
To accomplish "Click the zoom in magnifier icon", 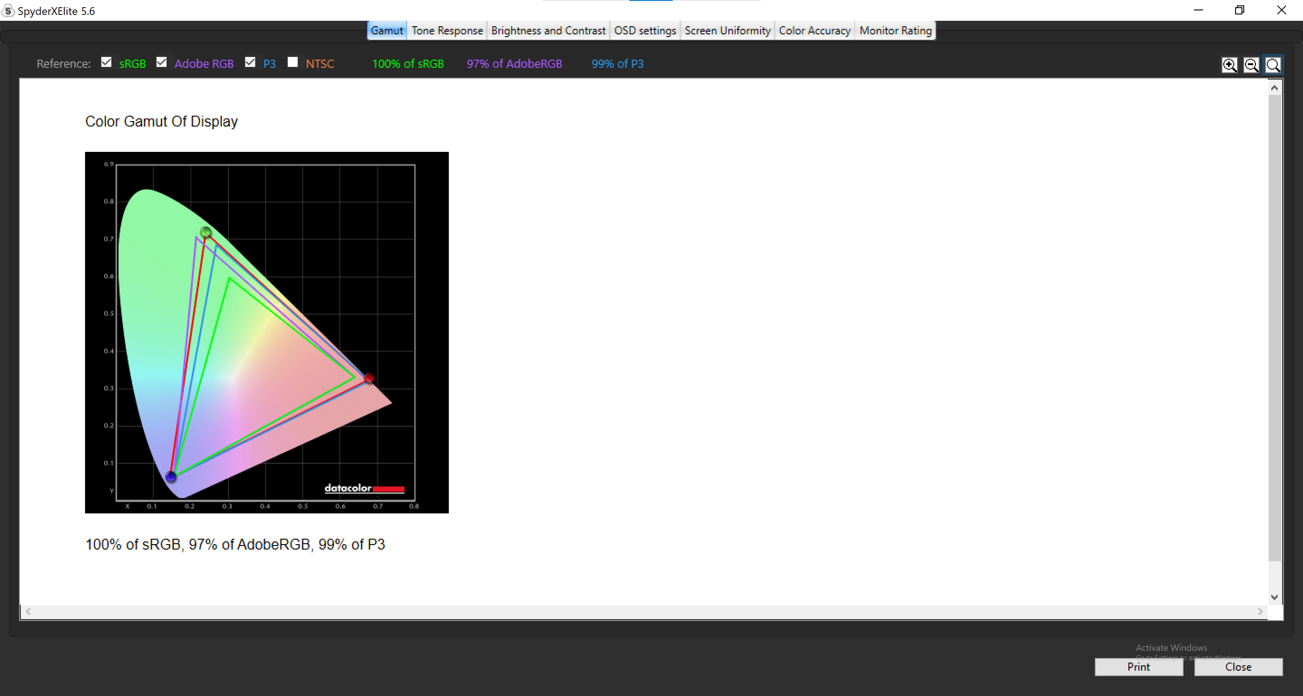I will coord(1229,65).
